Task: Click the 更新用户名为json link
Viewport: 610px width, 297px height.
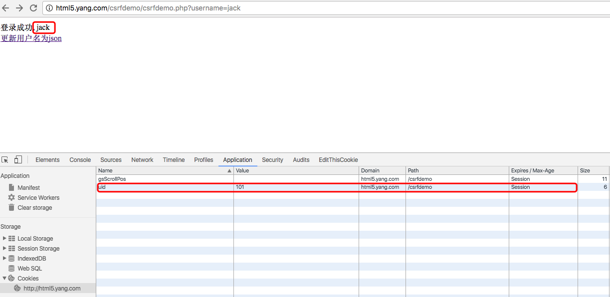Action: coord(31,38)
